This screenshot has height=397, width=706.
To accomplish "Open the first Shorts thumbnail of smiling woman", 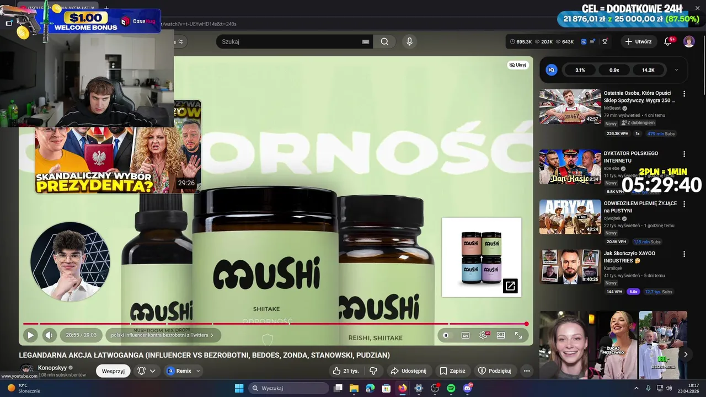I will tap(564, 345).
